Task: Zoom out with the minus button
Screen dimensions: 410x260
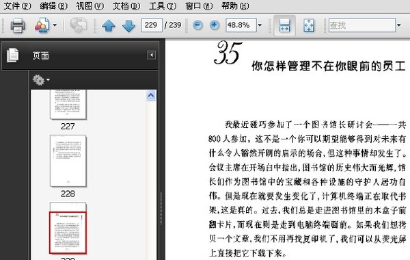Action: tap(197, 25)
